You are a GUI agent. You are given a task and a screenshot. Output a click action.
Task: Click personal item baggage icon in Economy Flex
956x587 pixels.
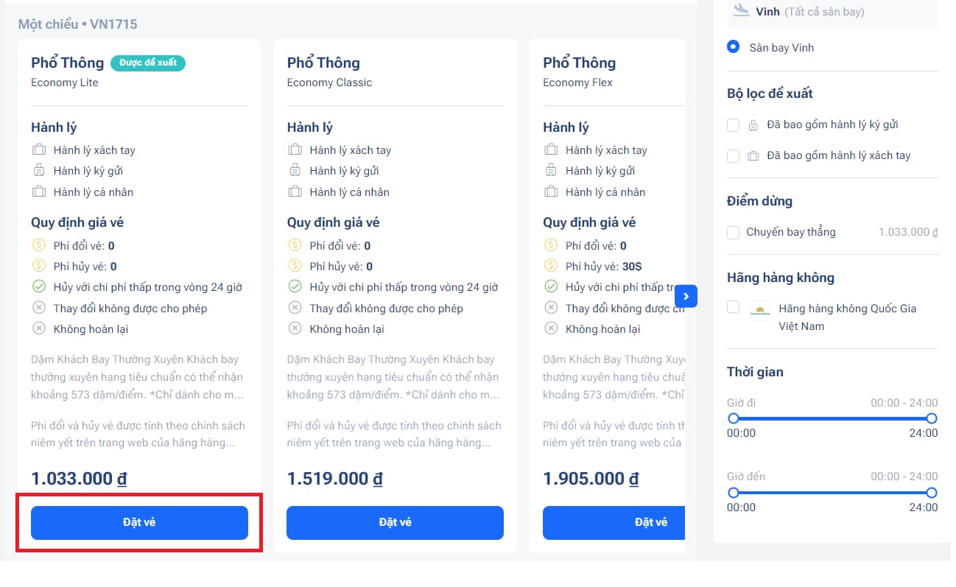pyautogui.click(x=550, y=192)
